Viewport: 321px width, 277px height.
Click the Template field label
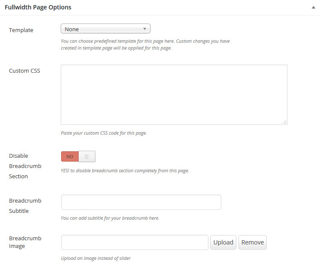21,30
